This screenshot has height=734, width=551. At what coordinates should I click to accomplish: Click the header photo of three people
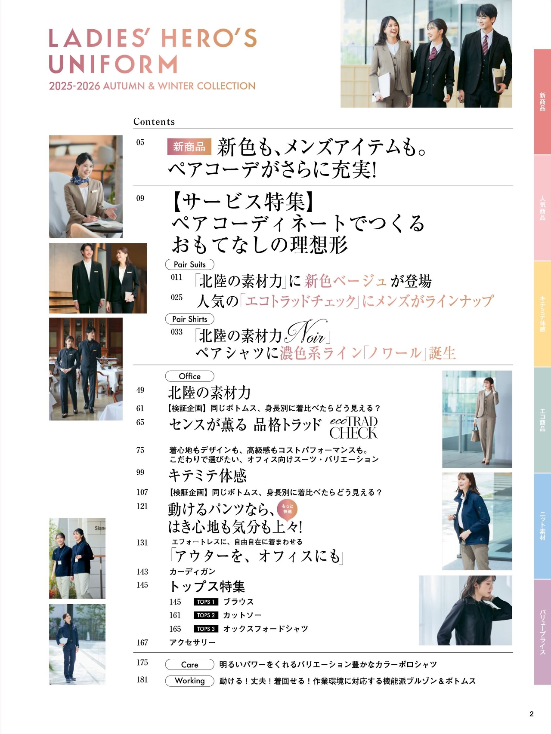[x=426, y=54]
